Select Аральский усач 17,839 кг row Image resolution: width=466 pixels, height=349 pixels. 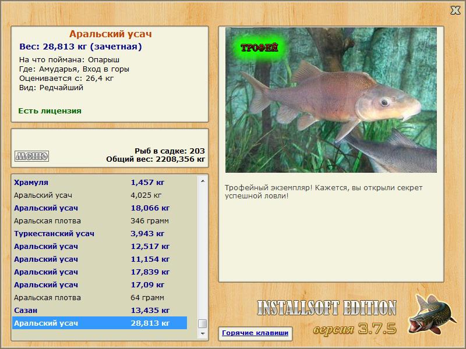click(x=100, y=272)
